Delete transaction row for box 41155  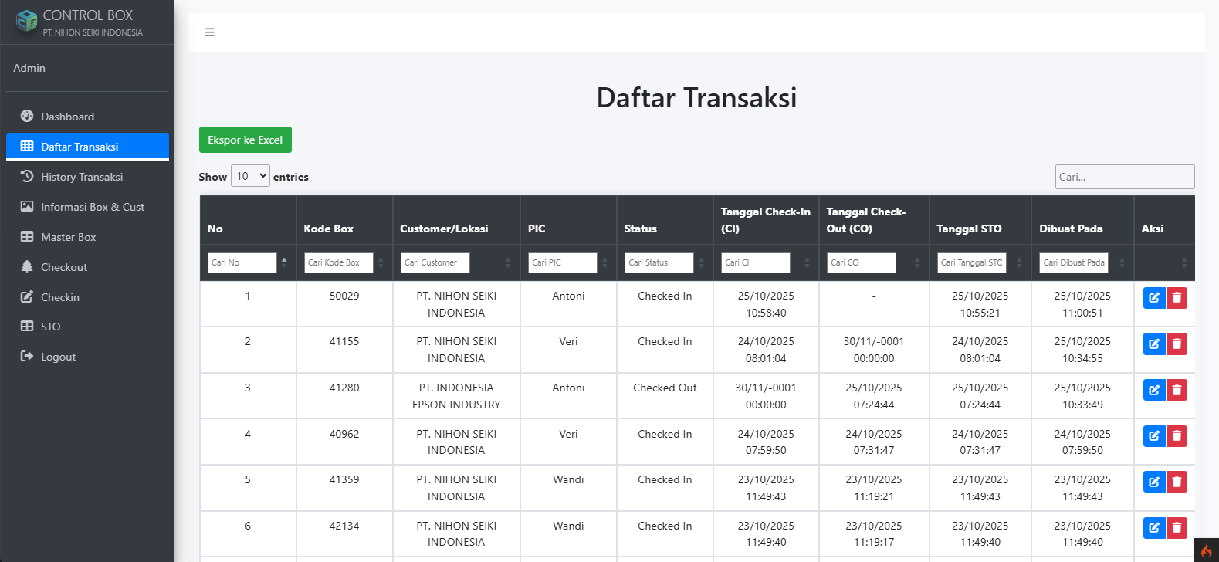[x=1177, y=344]
